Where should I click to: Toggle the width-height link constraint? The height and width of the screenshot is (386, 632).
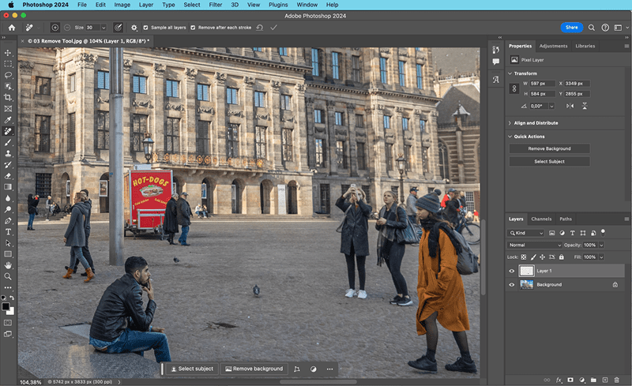(514, 88)
